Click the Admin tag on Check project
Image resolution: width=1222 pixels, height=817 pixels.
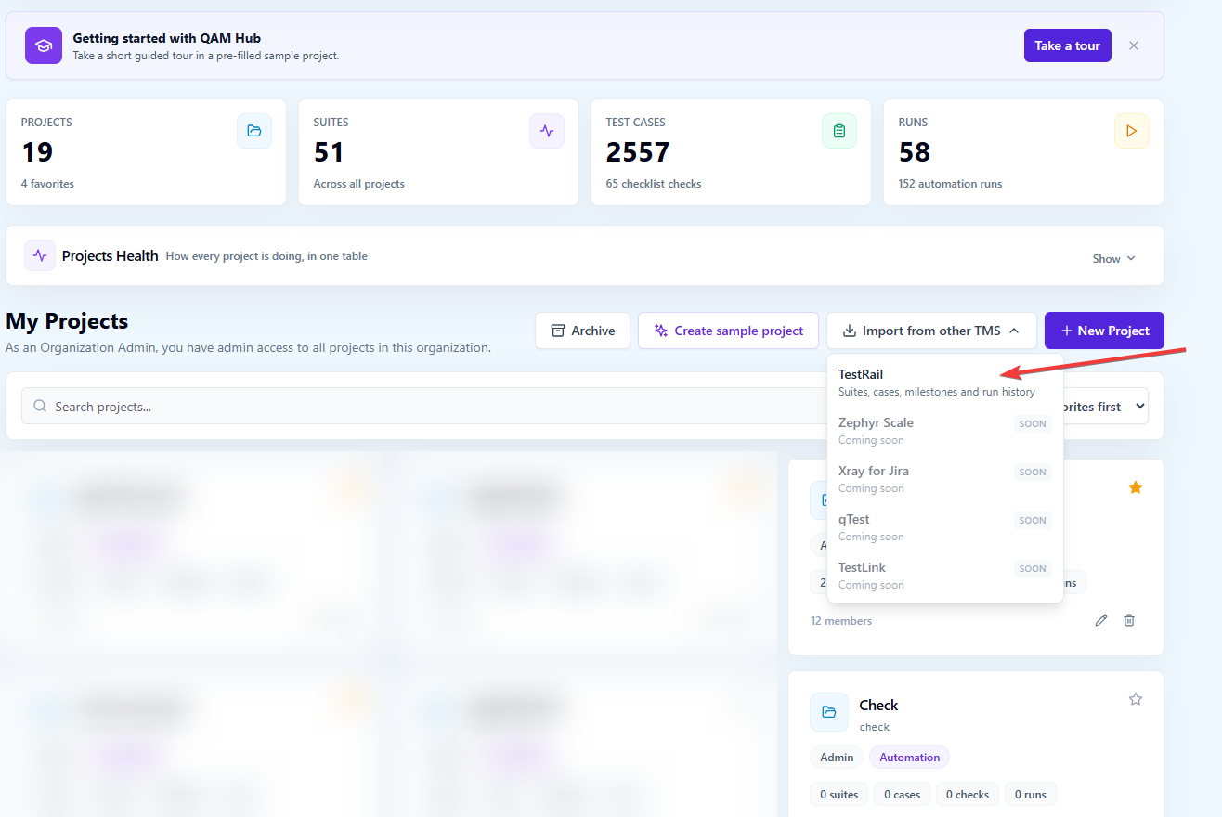click(x=837, y=758)
